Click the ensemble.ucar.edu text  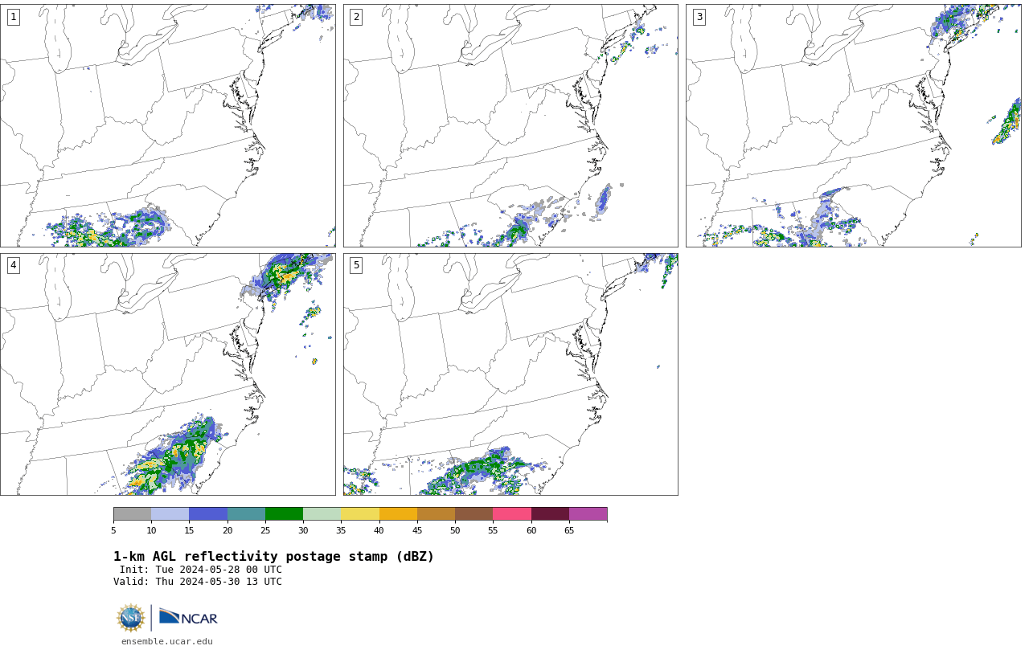(x=166, y=641)
